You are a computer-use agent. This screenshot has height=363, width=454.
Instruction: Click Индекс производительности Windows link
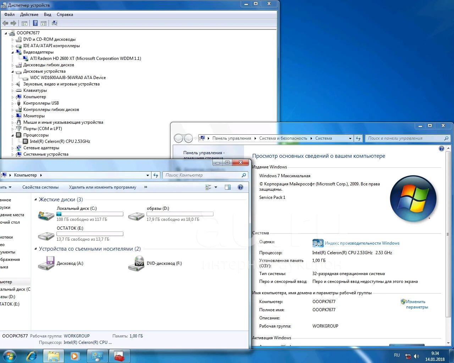[362, 243]
